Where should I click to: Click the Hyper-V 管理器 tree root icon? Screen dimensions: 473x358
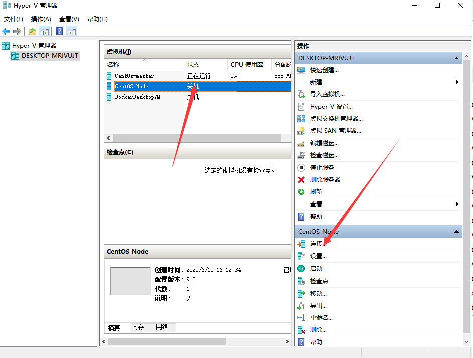(x=6, y=46)
